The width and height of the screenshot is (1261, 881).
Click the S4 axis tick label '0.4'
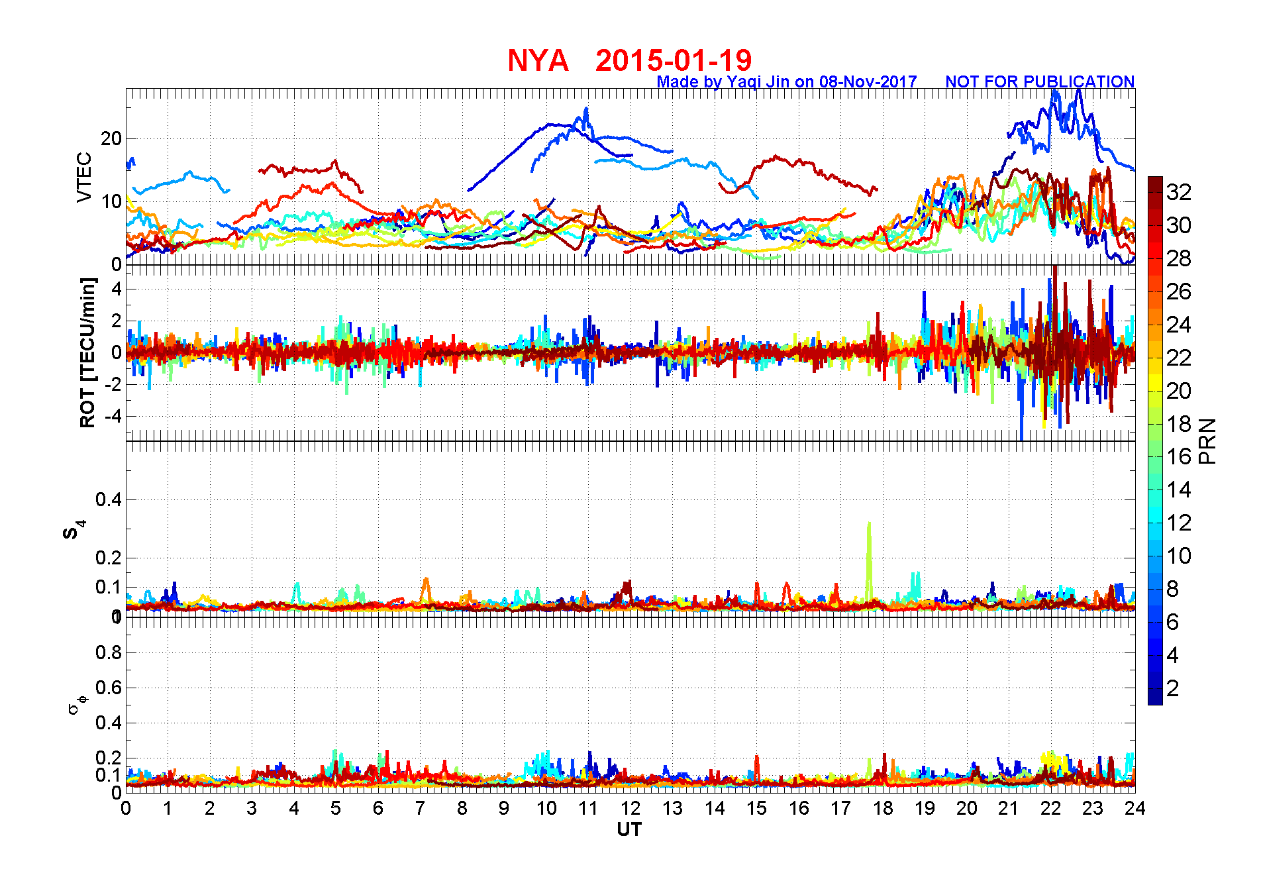(109, 499)
